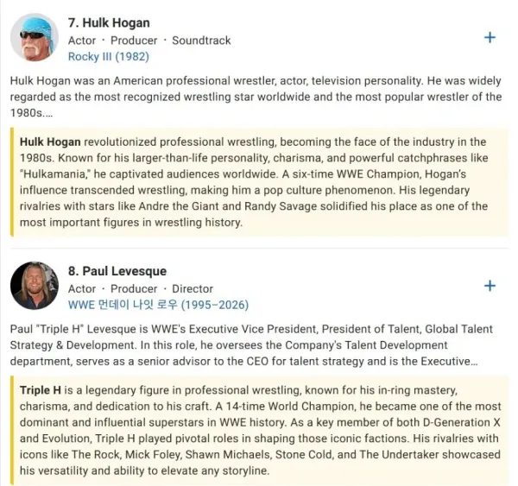
Task: Click Paul Levesque's Producer role label
Action: click(x=134, y=289)
